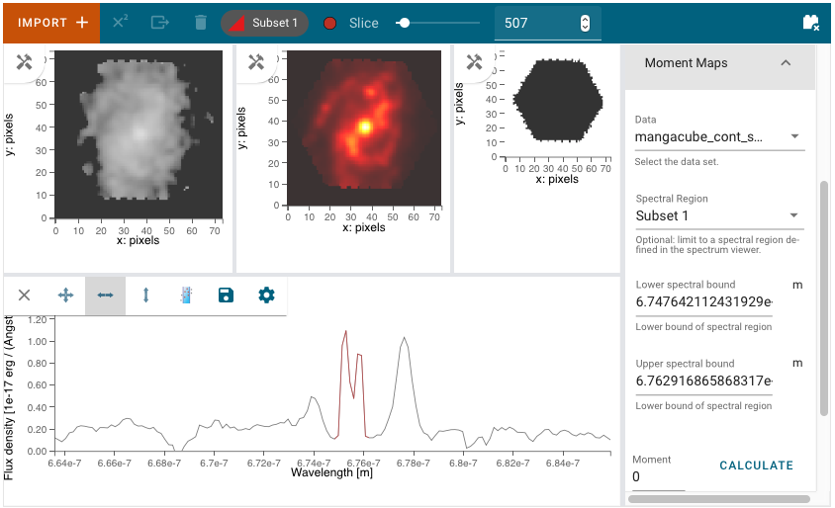Open tools menu of the first image viewer

pyautogui.click(x=25, y=62)
